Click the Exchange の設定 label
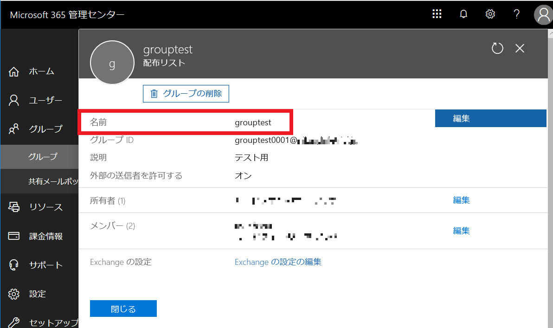Image resolution: width=553 pixels, height=328 pixels. coord(121,262)
